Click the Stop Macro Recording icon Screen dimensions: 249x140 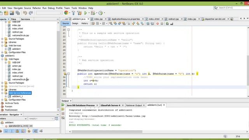162,24
